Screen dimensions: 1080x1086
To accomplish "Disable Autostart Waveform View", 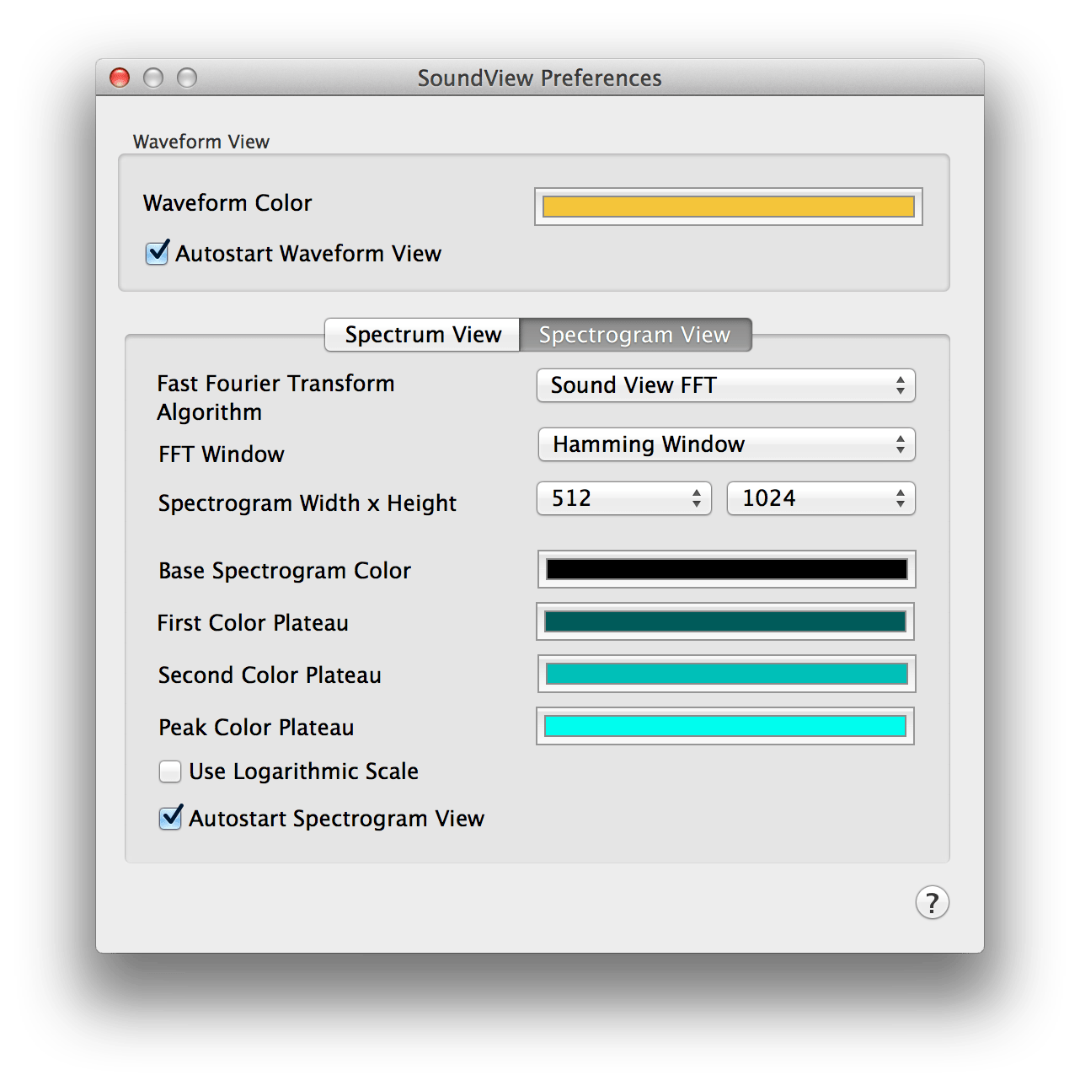I will tap(156, 253).
